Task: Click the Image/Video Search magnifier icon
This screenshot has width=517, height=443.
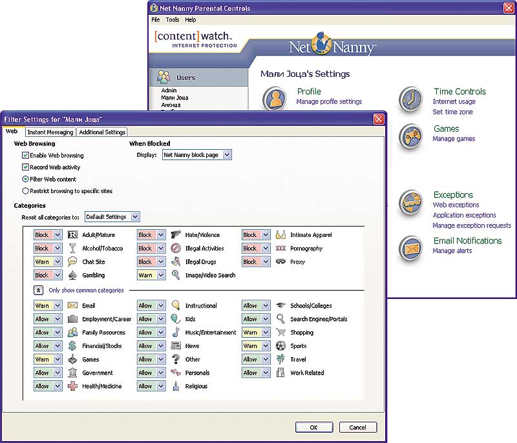Action: point(176,274)
